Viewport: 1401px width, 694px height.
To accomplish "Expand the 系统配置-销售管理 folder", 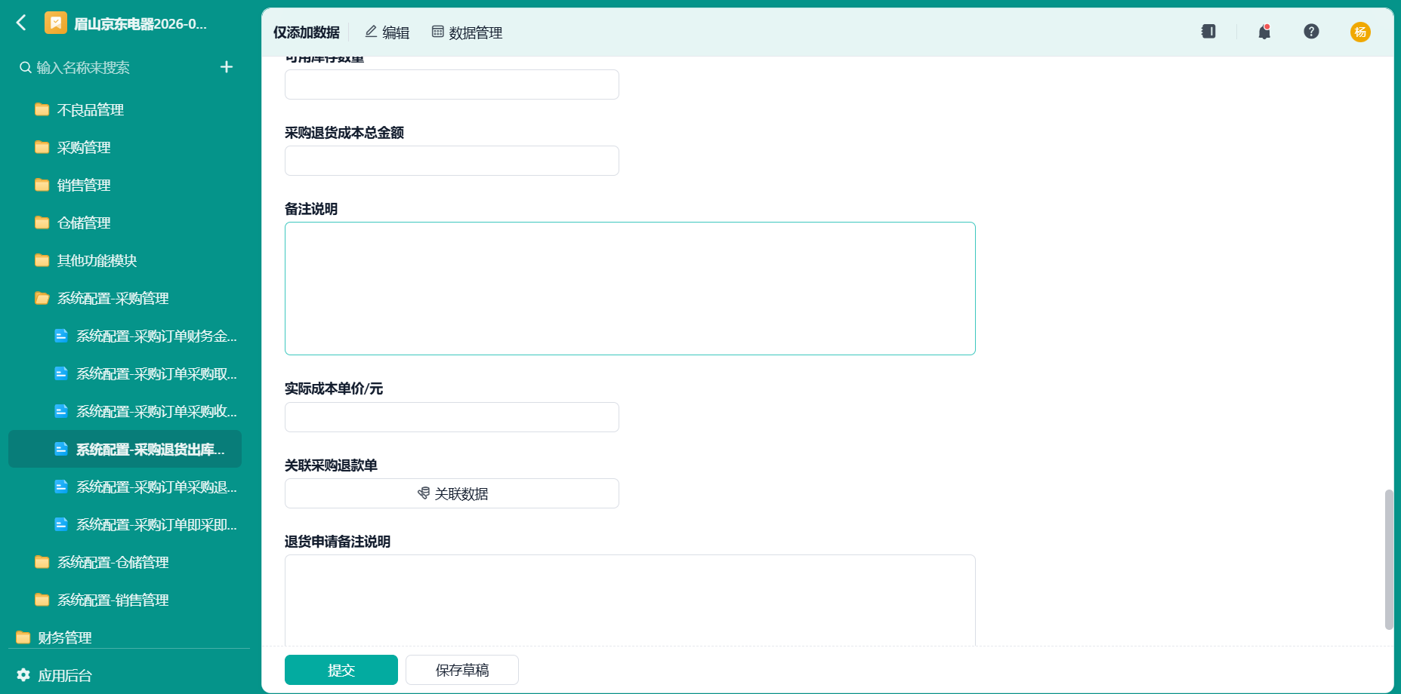I will tap(125, 600).
